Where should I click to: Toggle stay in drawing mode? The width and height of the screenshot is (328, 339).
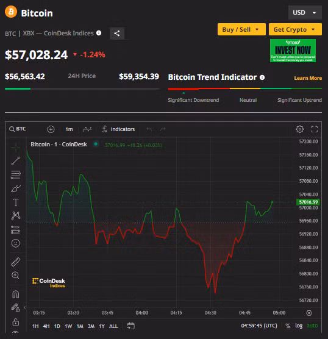point(15,308)
